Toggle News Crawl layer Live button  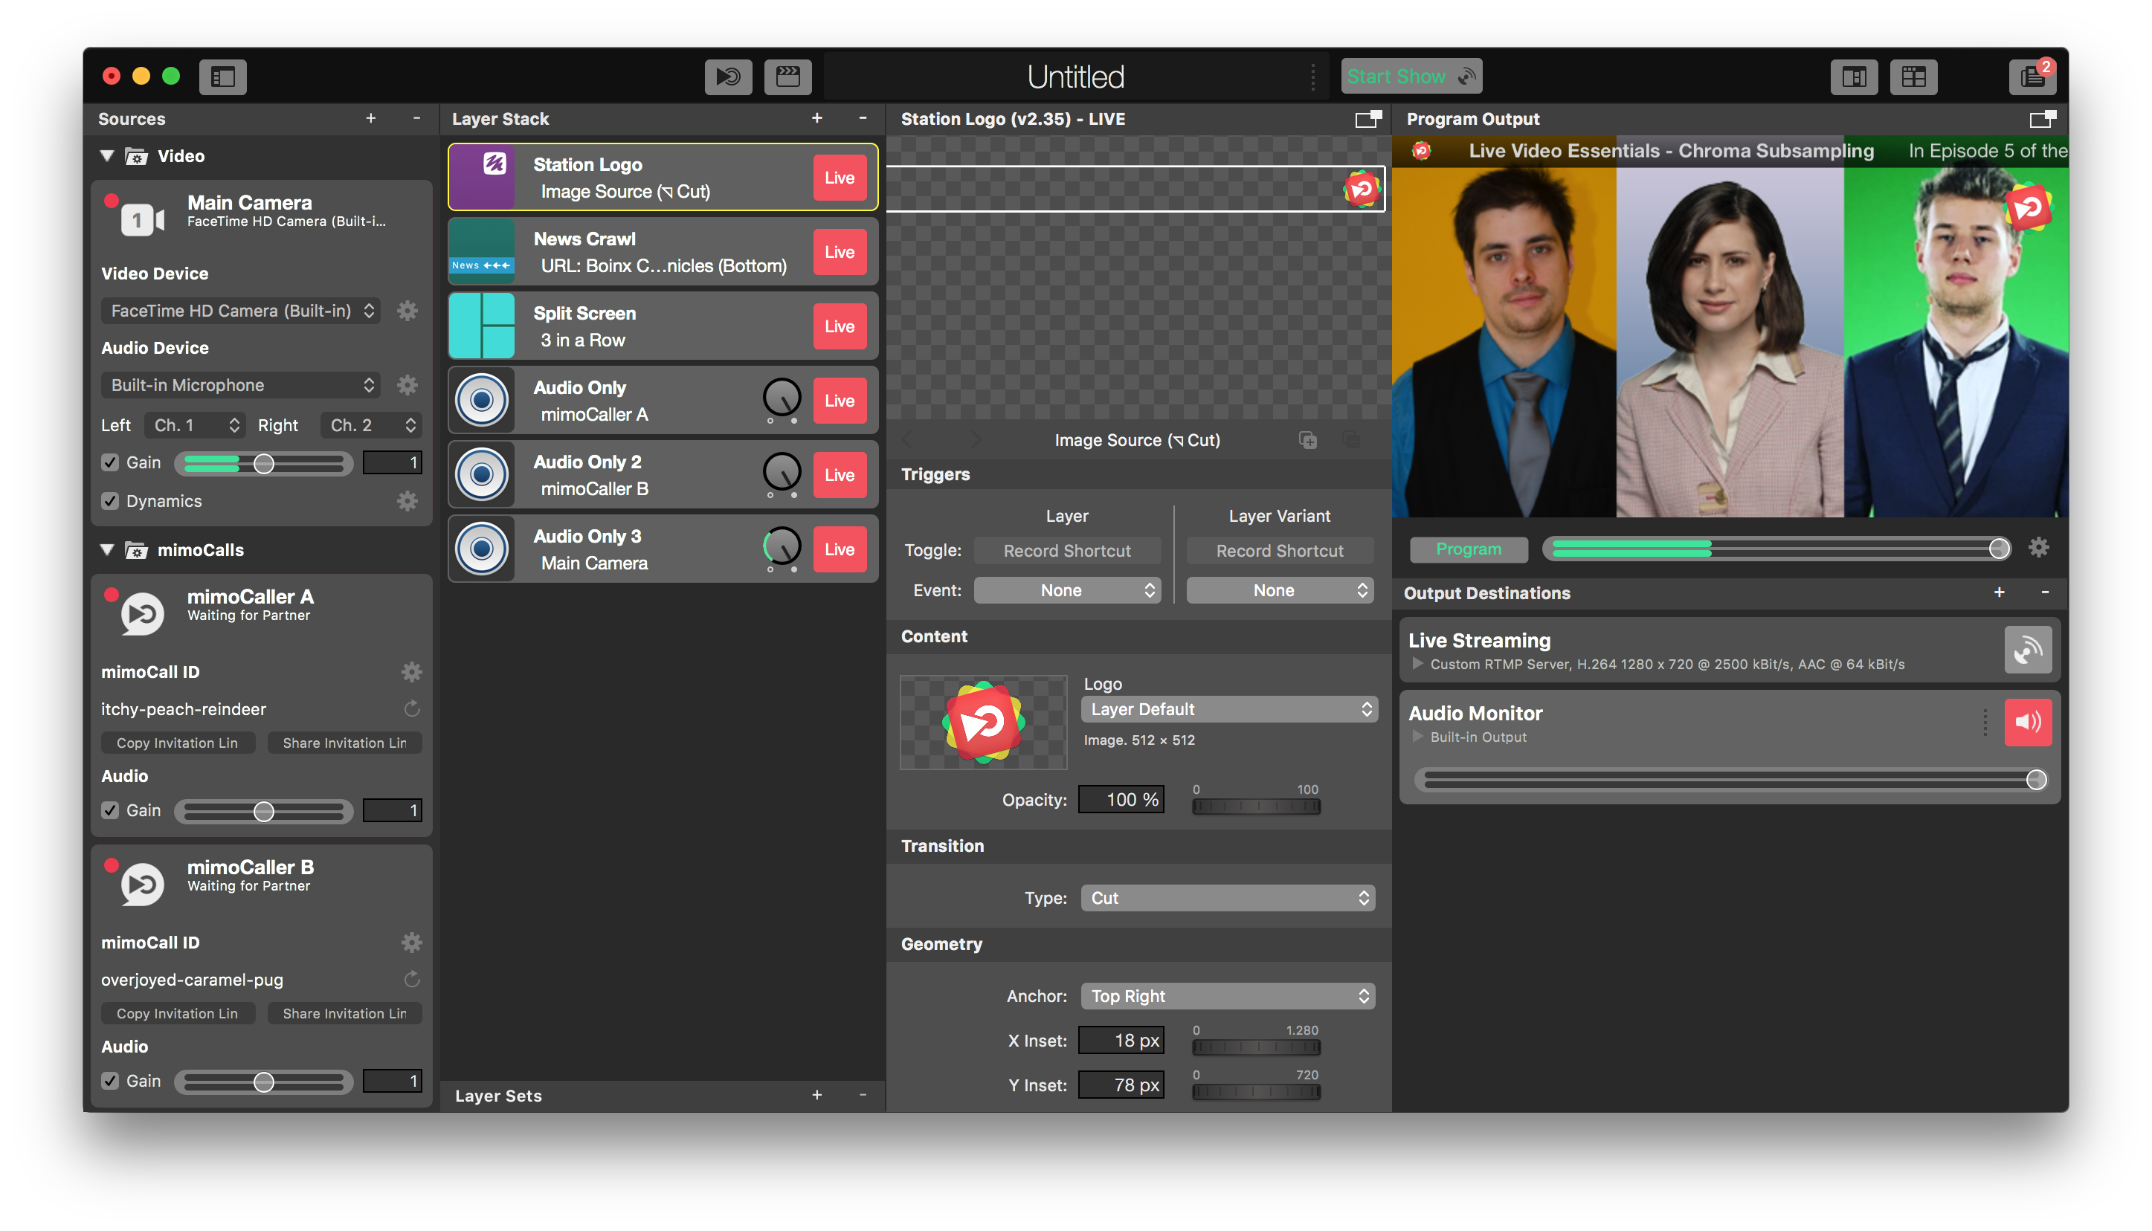coord(839,252)
